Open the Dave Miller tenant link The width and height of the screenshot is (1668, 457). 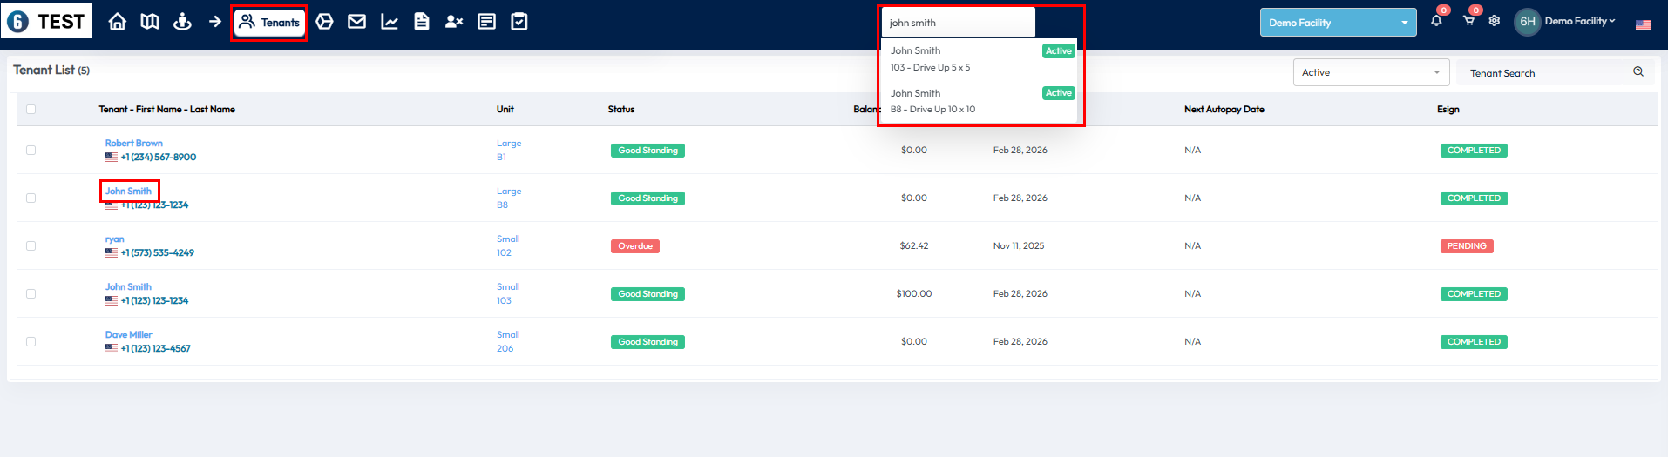pyautogui.click(x=128, y=335)
